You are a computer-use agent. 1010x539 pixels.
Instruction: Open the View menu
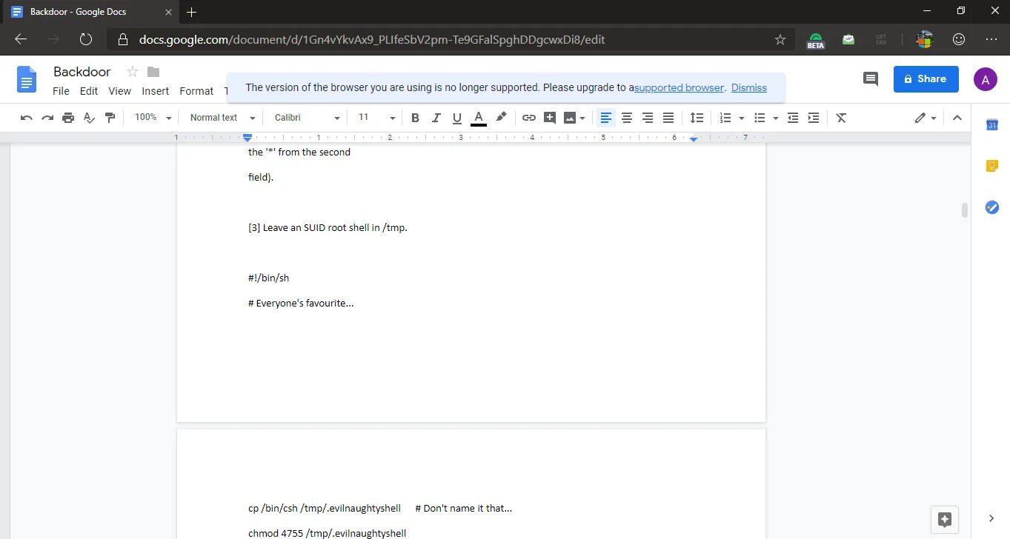119,91
